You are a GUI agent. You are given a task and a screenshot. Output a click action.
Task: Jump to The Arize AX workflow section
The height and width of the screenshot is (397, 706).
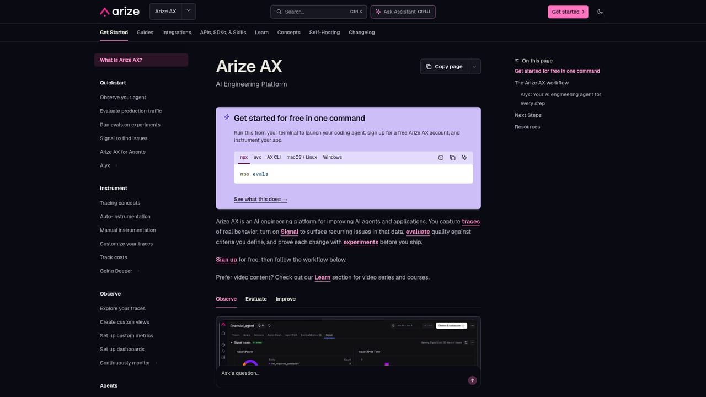pyautogui.click(x=542, y=83)
